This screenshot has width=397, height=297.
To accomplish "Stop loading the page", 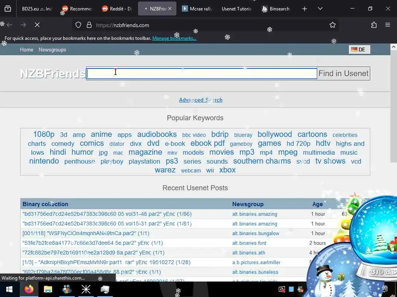I will (x=37, y=25).
